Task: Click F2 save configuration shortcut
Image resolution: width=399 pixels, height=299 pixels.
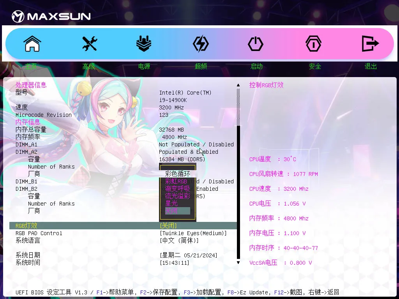Action: point(159,292)
